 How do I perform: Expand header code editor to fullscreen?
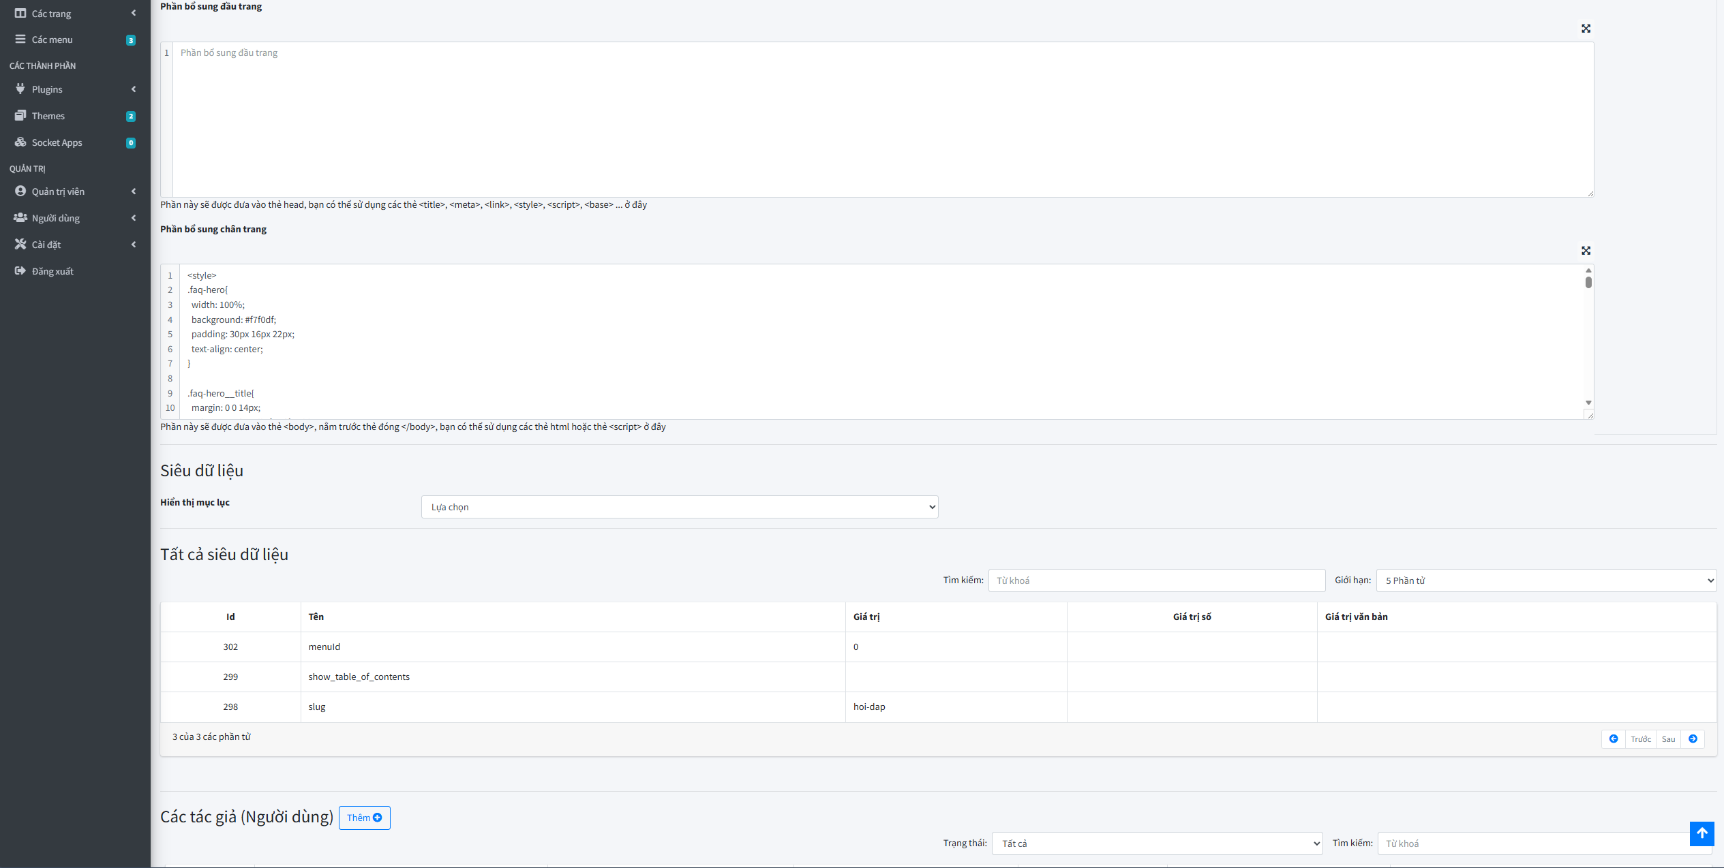coord(1586,29)
